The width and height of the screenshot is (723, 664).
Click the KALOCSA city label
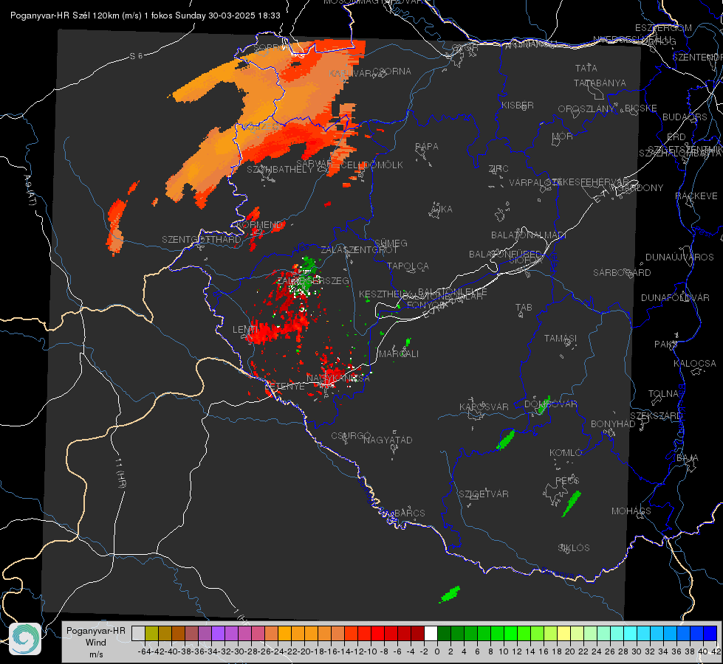pos(695,364)
